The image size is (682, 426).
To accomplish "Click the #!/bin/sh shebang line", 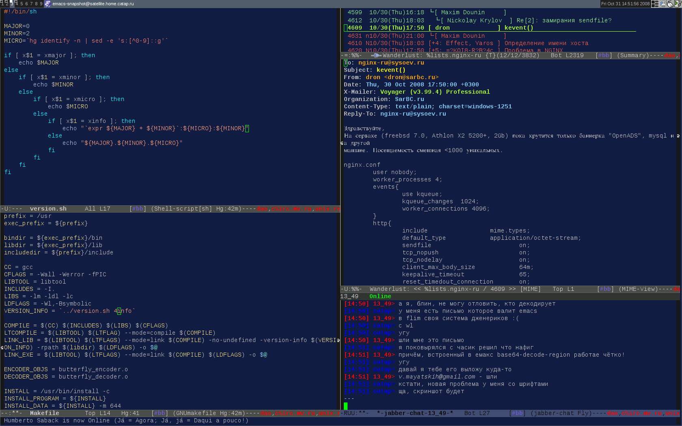I will (x=20, y=11).
